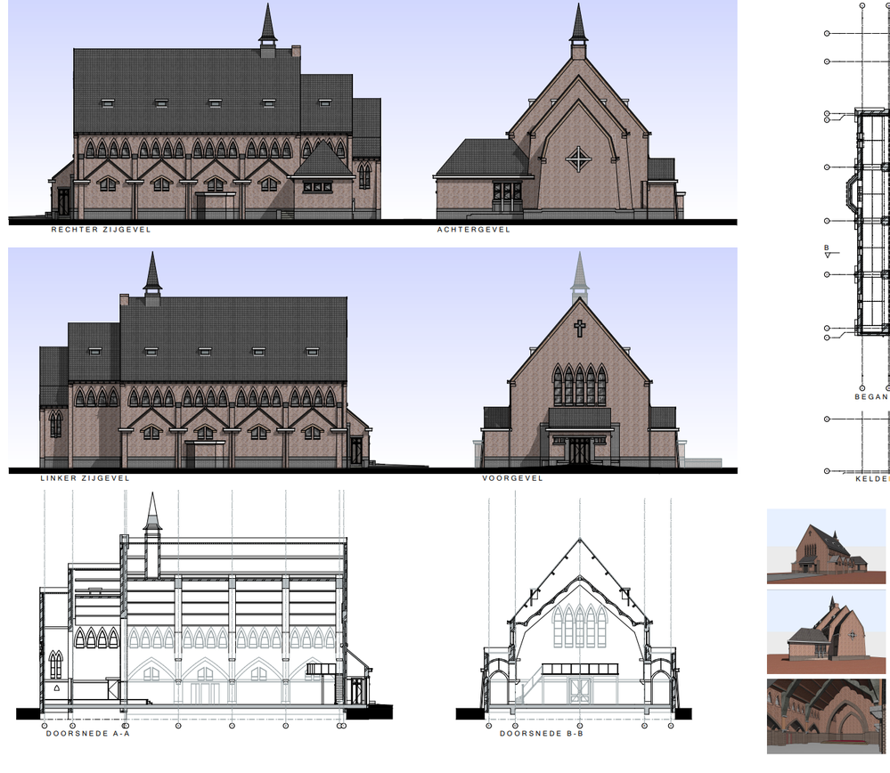
Task: Click the cross symbol on the front gable
Action: [x=578, y=326]
